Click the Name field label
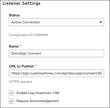Image resolution: width=110 pixels, height=108 pixels. tap(14, 46)
